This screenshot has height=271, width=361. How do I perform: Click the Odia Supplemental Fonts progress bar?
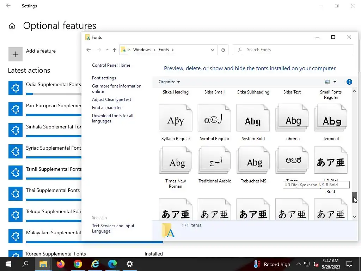pyautogui.click(x=54, y=94)
